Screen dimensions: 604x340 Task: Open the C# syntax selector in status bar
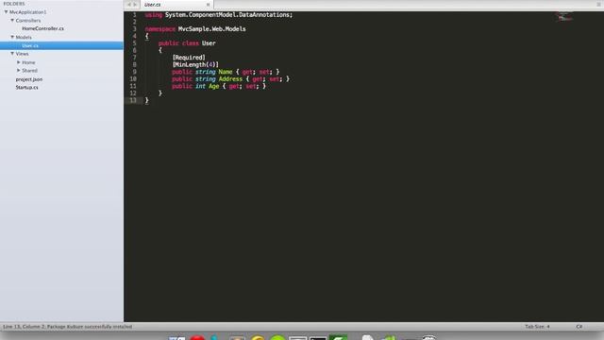(579, 327)
